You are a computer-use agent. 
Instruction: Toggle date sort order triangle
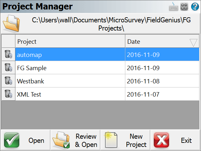click(x=193, y=43)
